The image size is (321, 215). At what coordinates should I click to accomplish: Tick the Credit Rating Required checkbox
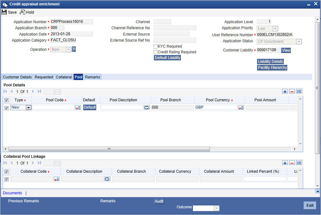click(x=156, y=52)
